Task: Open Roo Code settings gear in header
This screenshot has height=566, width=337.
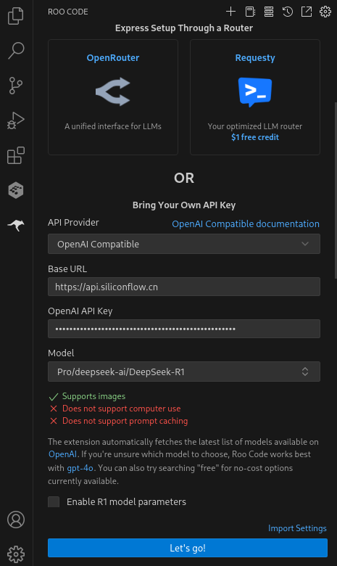Action: [325, 12]
